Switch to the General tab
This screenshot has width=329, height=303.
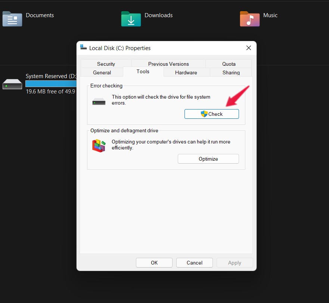102,72
